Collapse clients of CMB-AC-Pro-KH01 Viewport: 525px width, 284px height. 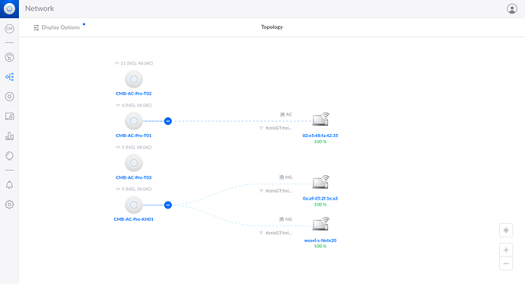coord(168,205)
